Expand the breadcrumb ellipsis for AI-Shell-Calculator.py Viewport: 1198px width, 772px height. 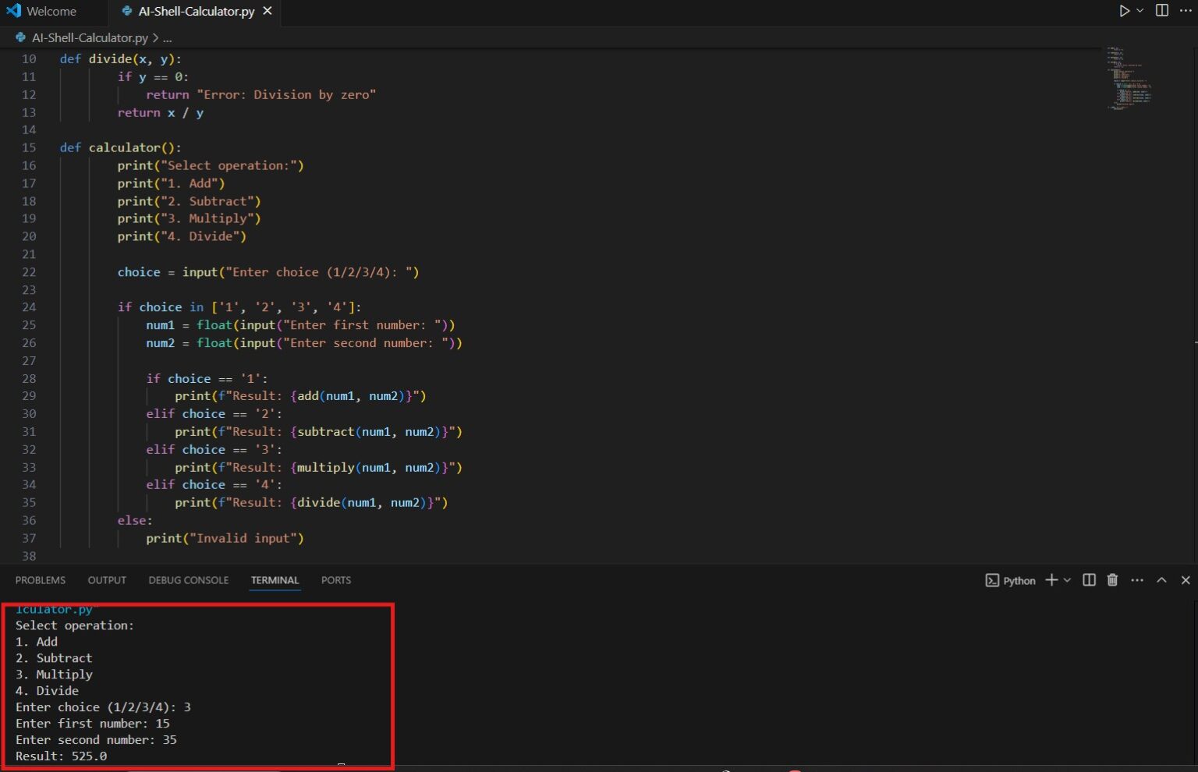[167, 37]
